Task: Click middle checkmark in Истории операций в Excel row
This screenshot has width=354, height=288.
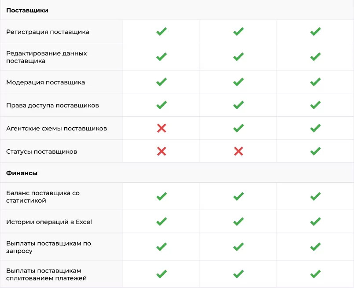Action: (x=238, y=222)
